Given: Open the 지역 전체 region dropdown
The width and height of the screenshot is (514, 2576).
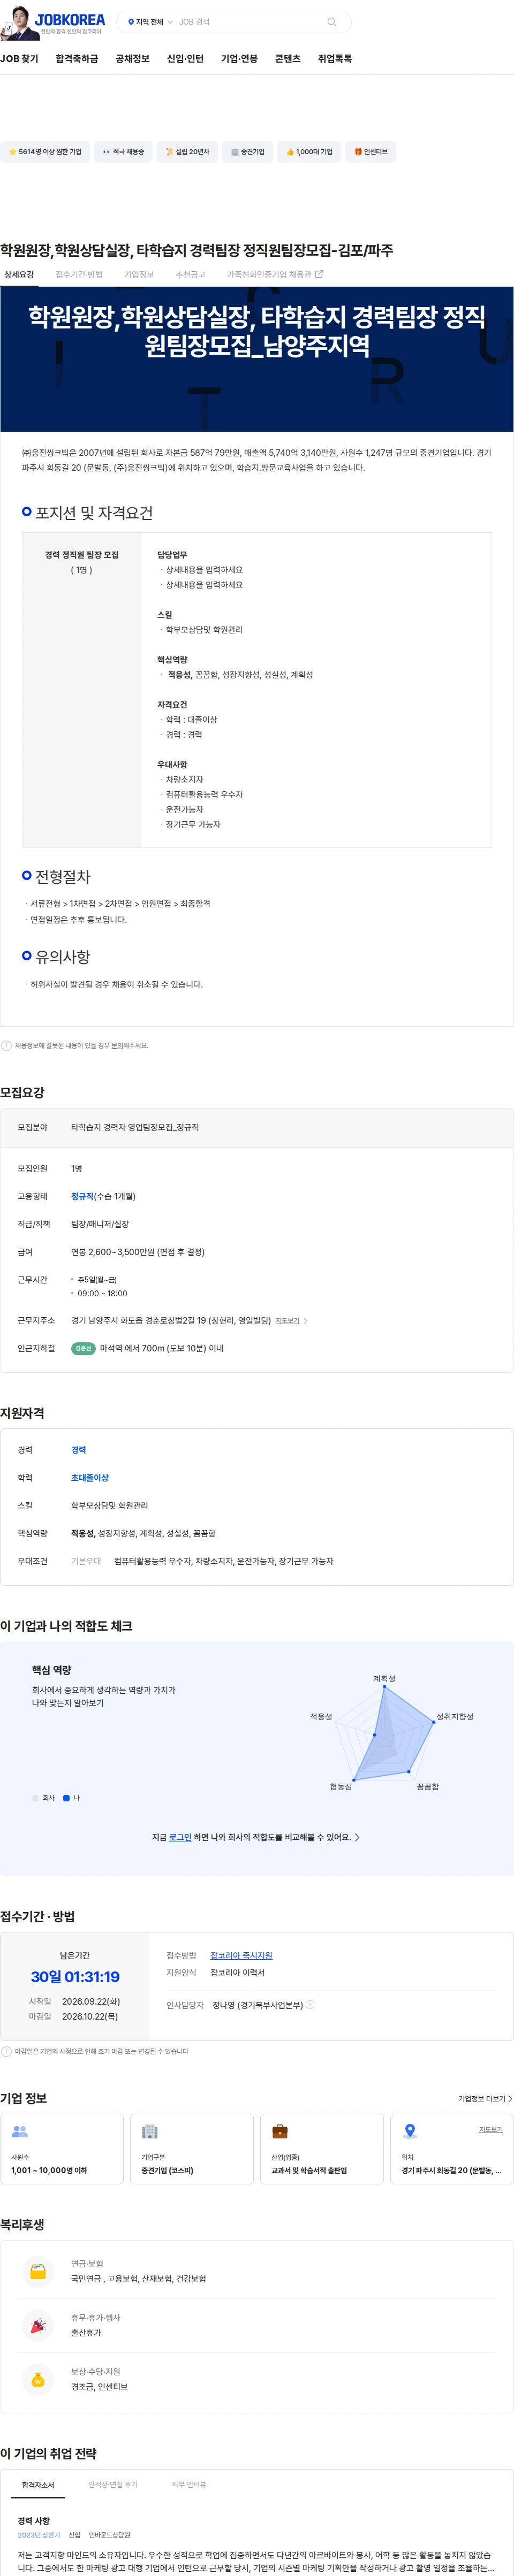Looking at the screenshot, I should (150, 22).
